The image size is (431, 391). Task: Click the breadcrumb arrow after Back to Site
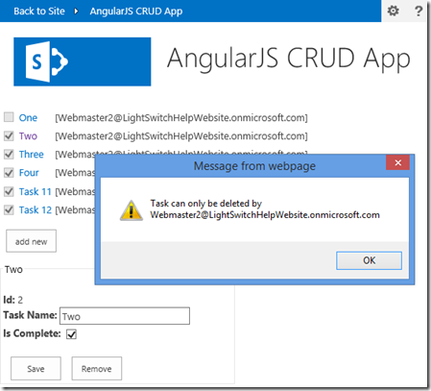pos(76,12)
